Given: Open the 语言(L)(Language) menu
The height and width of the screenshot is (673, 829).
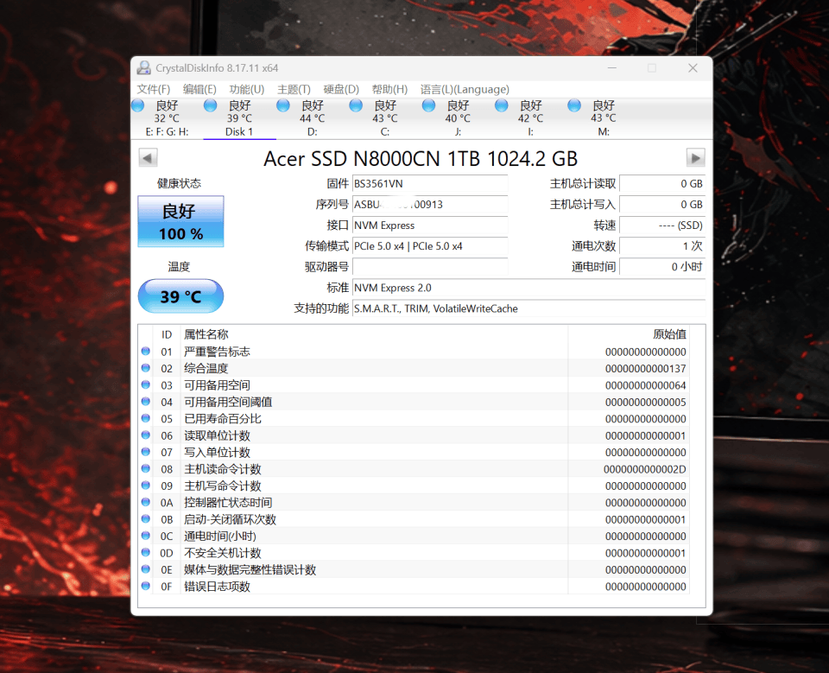Looking at the screenshot, I should pos(465,89).
